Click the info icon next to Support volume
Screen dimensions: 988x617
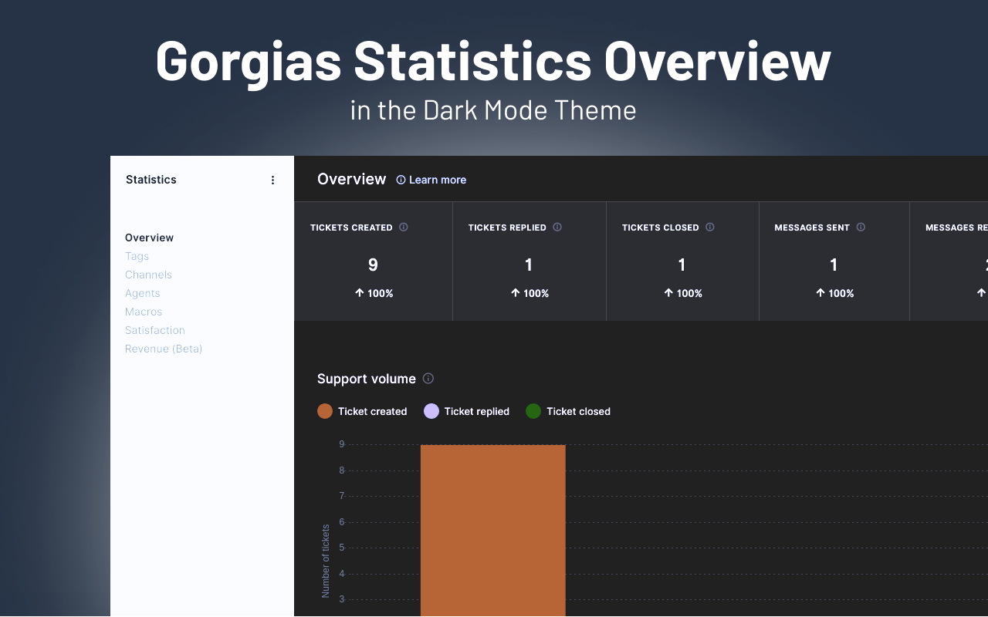[x=428, y=378]
